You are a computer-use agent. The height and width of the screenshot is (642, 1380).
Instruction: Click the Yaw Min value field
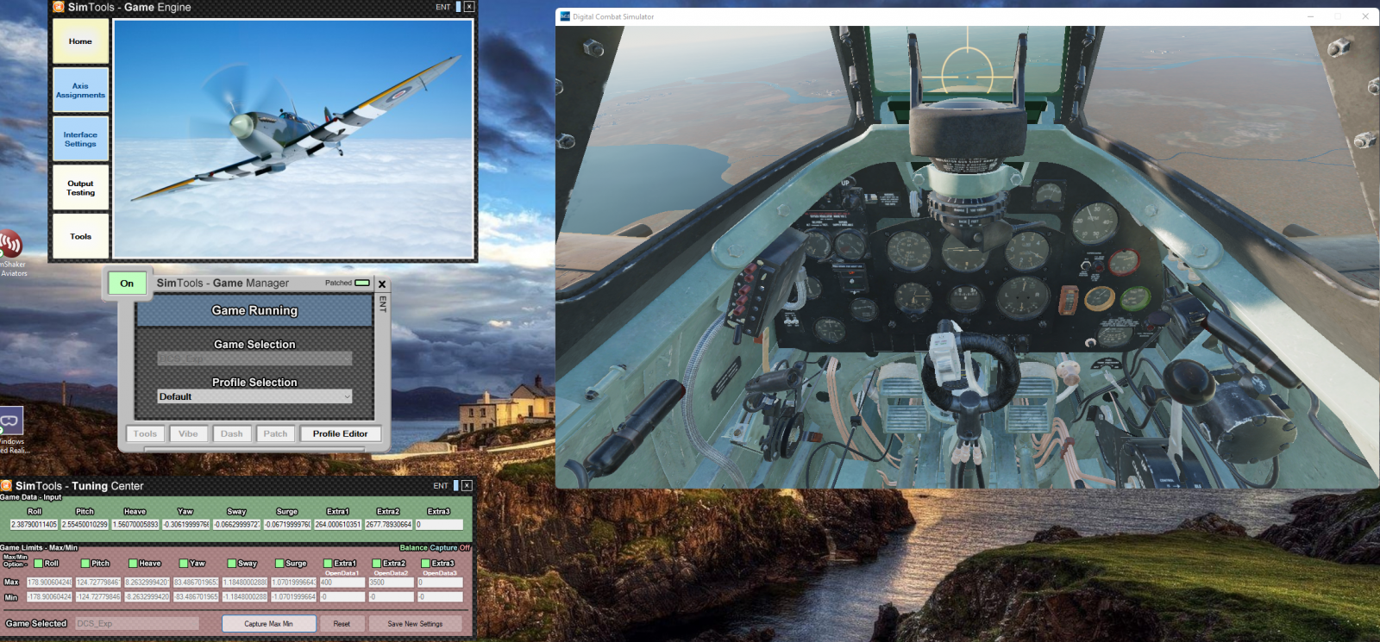coord(196,597)
